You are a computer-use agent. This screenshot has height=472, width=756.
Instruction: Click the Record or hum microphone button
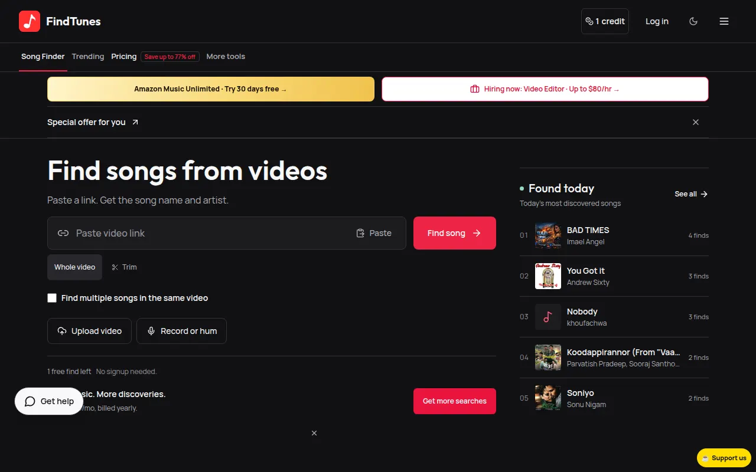click(x=181, y=331)
